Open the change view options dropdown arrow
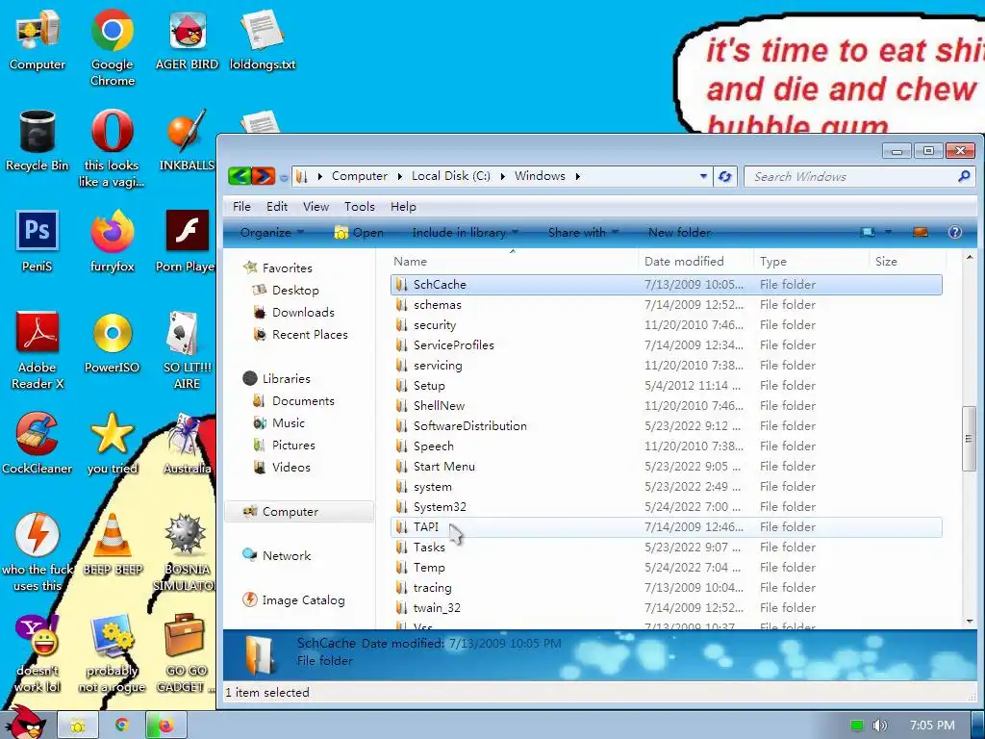Image resolution: width=985 pixels, height=739 pixels. tap(888, 233)
